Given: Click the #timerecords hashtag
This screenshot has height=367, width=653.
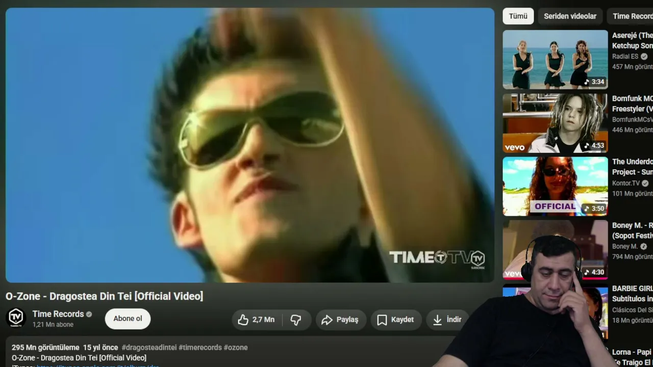Looking at the screenshot, I should (x=200, y=348).
